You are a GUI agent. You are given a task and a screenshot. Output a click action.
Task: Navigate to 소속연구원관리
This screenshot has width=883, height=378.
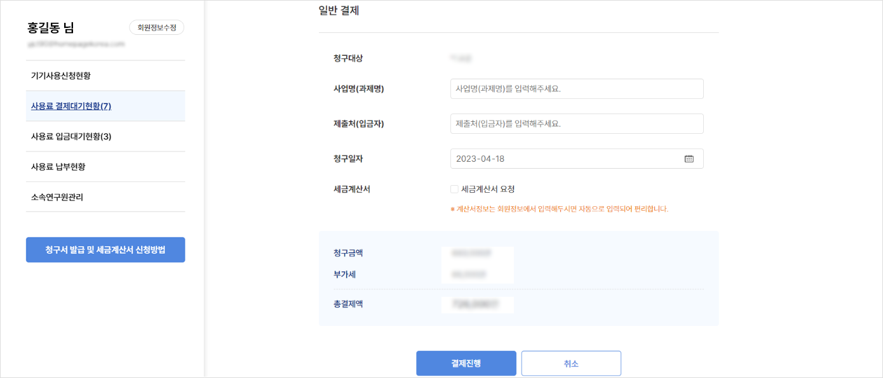(x=57, y=197)
